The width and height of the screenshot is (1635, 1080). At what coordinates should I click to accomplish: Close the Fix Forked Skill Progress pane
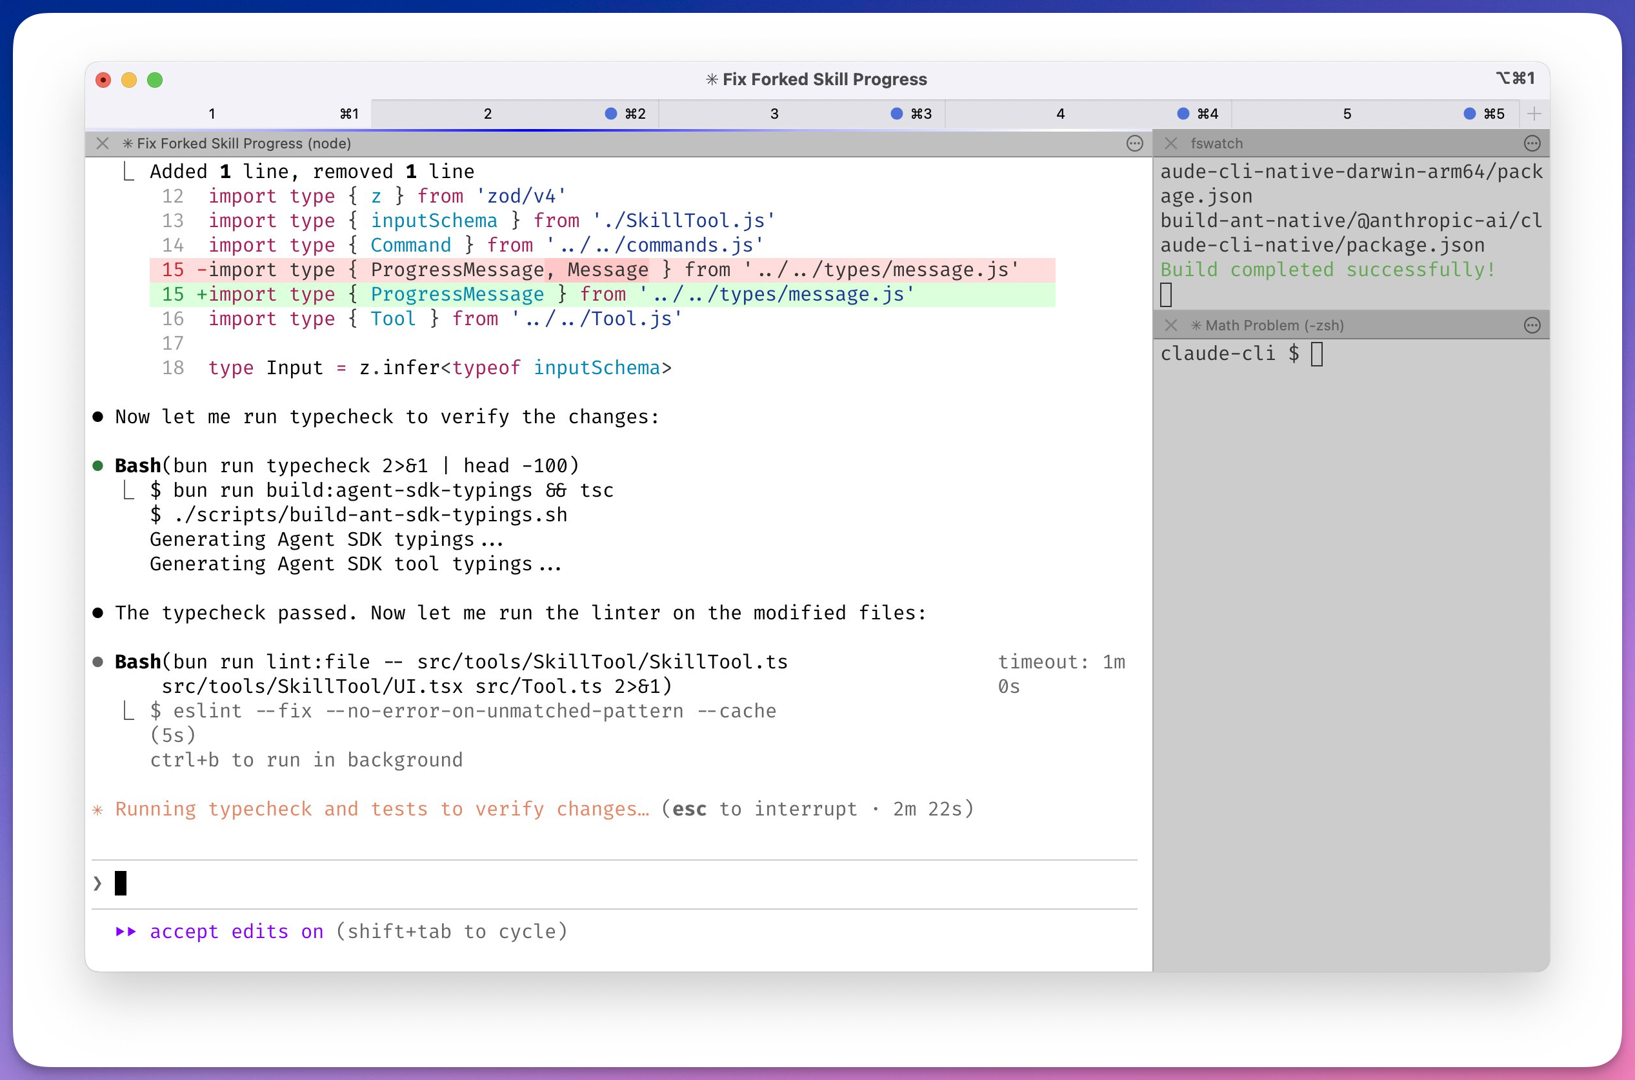103,143
